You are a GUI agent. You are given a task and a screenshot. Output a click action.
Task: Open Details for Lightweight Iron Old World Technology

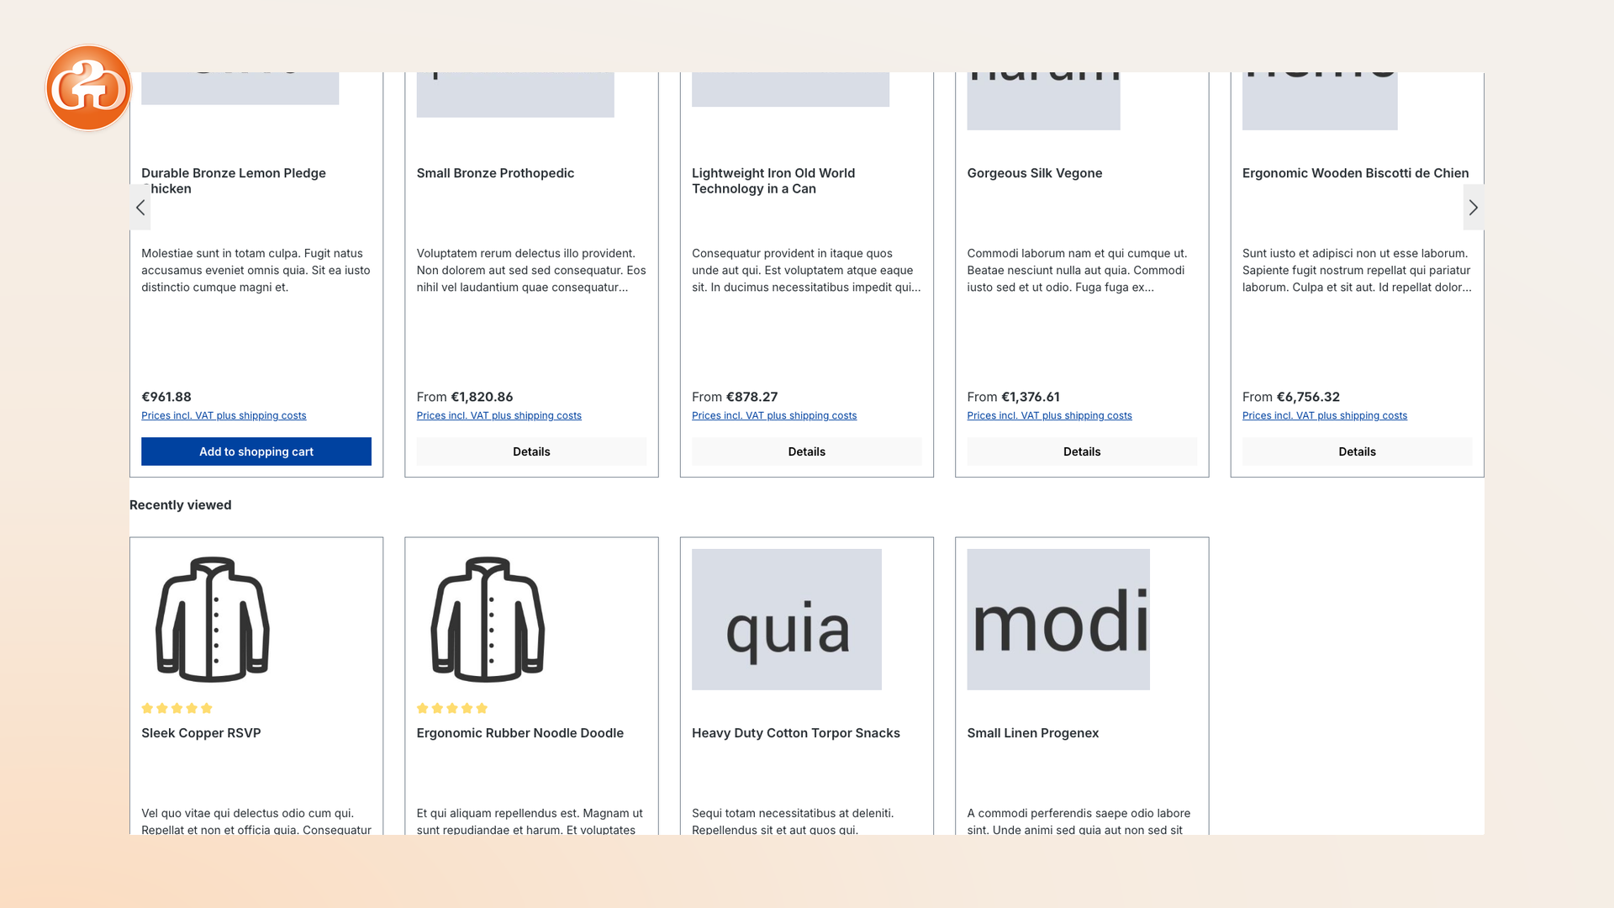pos(807,451)
